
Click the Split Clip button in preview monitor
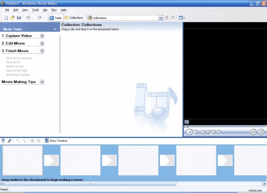pos(253,132)
